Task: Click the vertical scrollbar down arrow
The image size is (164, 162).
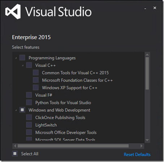Action: (147, 140)
